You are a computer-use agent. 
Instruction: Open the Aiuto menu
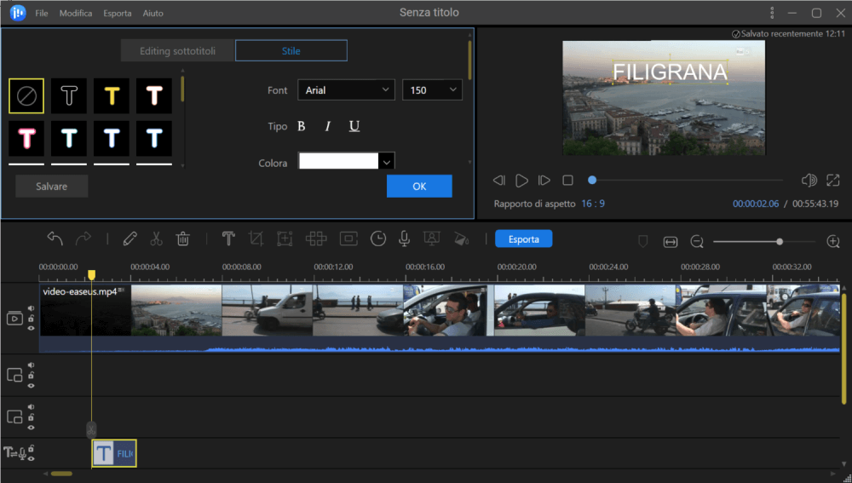(153, 13)
